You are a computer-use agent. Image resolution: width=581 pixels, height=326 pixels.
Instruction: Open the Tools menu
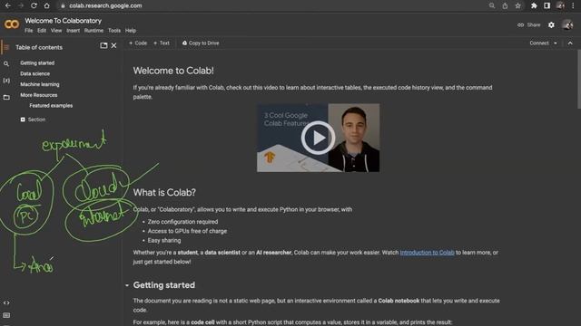point(114,31)
